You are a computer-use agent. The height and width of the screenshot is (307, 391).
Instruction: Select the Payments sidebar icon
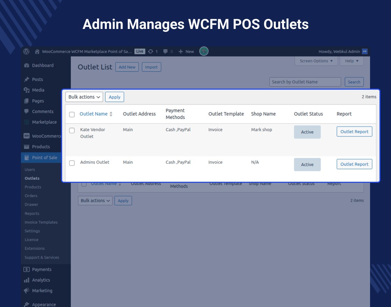click(27, 269)
